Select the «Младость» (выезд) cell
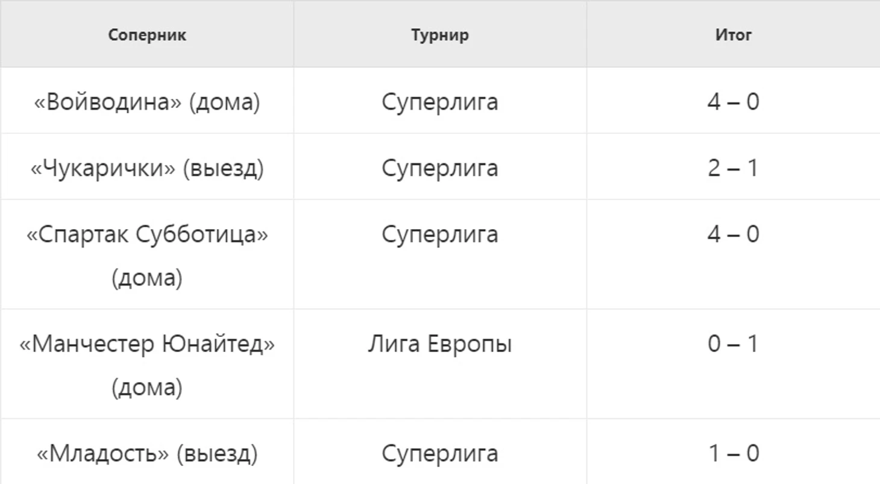 point(147,451)
